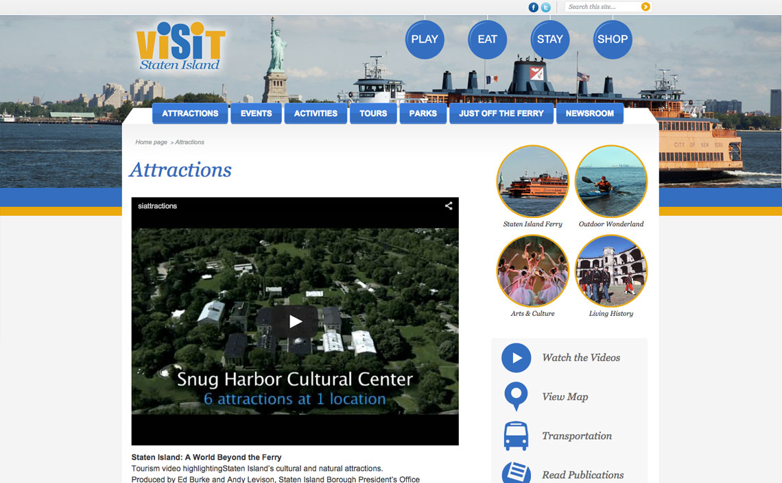Click the Transportation bus icon
Screen dimensions: 782x483
click(x=516, y=436)
